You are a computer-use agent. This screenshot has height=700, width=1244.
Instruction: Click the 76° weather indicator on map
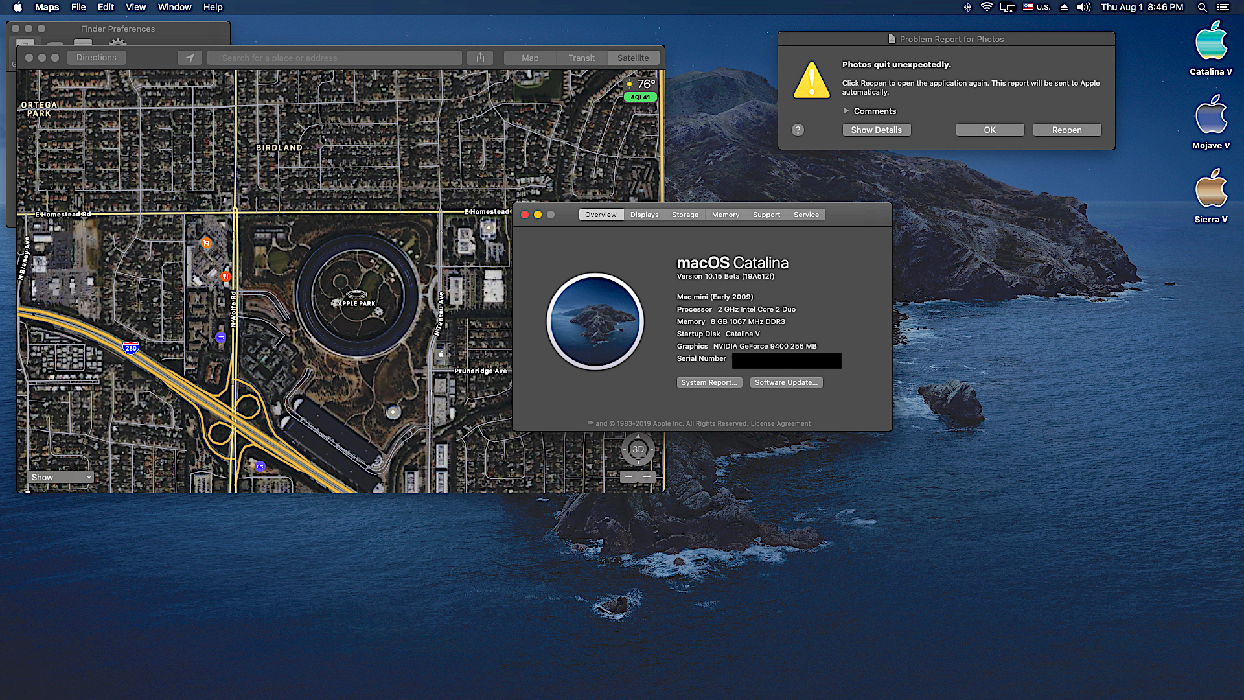(x=640, y=84)
